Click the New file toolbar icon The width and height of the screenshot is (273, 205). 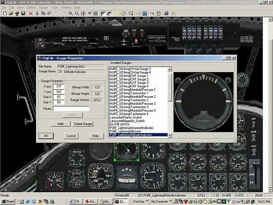pos(5,14)
